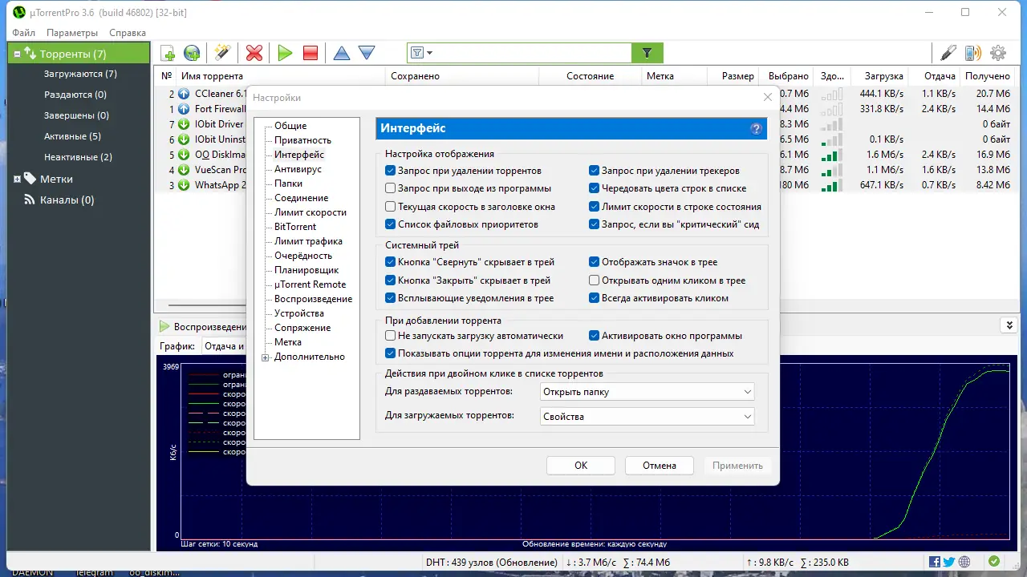The height and width of the screenshot is (577, 1027).
Task: Click the green Start Torrent play icon
Action: (x=285, y=54)
